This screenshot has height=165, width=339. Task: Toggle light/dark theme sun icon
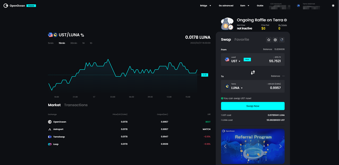click(333, 6)
